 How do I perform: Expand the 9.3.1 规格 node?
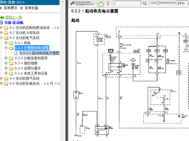point(6,43)
